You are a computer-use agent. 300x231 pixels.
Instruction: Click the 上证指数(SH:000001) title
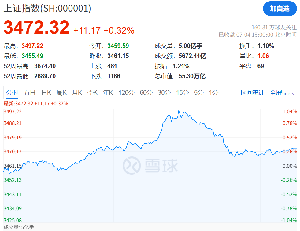click(47, 9)
